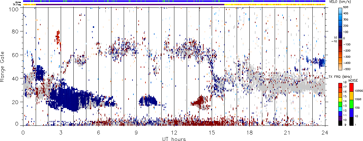Click the x-axis tick label '24'
363x141 pixels.
[325, 133]
